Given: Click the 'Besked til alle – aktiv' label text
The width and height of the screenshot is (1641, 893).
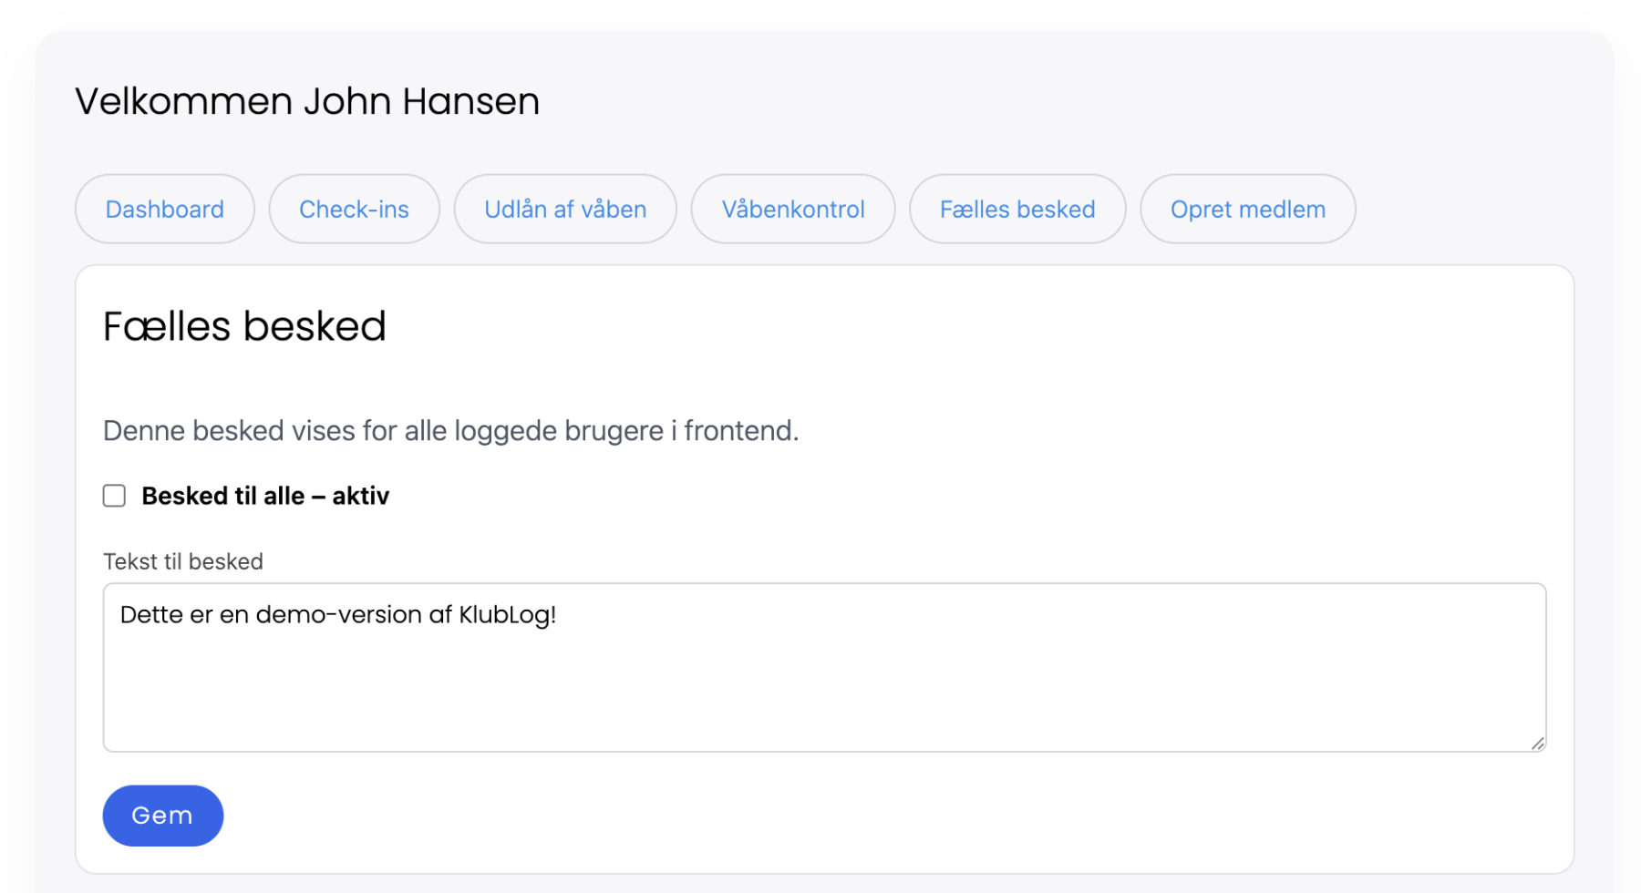Looking at the screenshot, I should click(265, 496).
